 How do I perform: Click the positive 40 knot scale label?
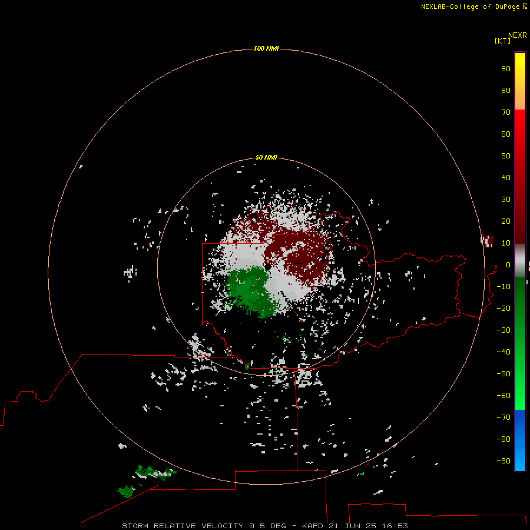506,177
